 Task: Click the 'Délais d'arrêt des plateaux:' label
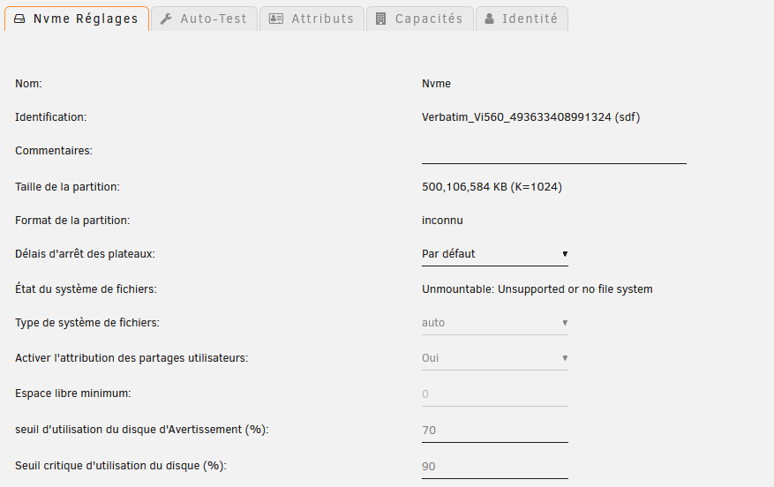[x=85, y=254]
